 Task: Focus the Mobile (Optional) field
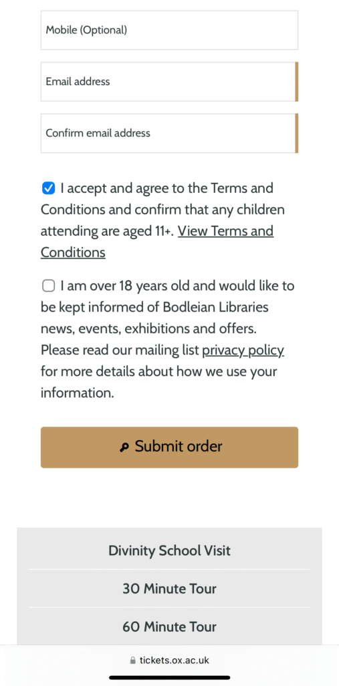click(170, 30)
